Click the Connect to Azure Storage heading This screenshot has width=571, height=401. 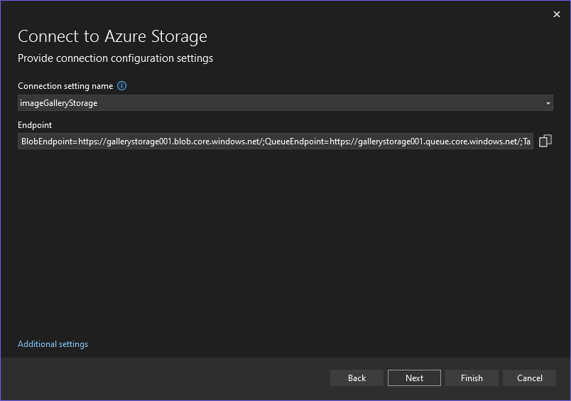pos(112,37)
